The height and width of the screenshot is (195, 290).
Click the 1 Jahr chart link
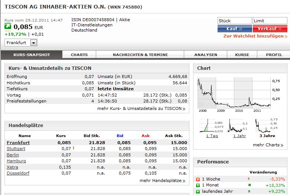coord(240,136)
